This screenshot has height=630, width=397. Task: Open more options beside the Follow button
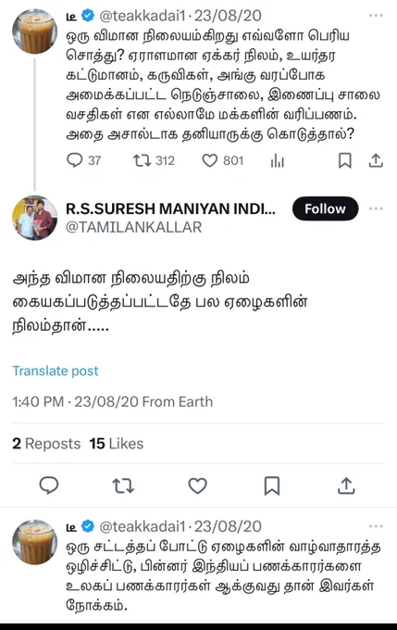coord(376,208)
